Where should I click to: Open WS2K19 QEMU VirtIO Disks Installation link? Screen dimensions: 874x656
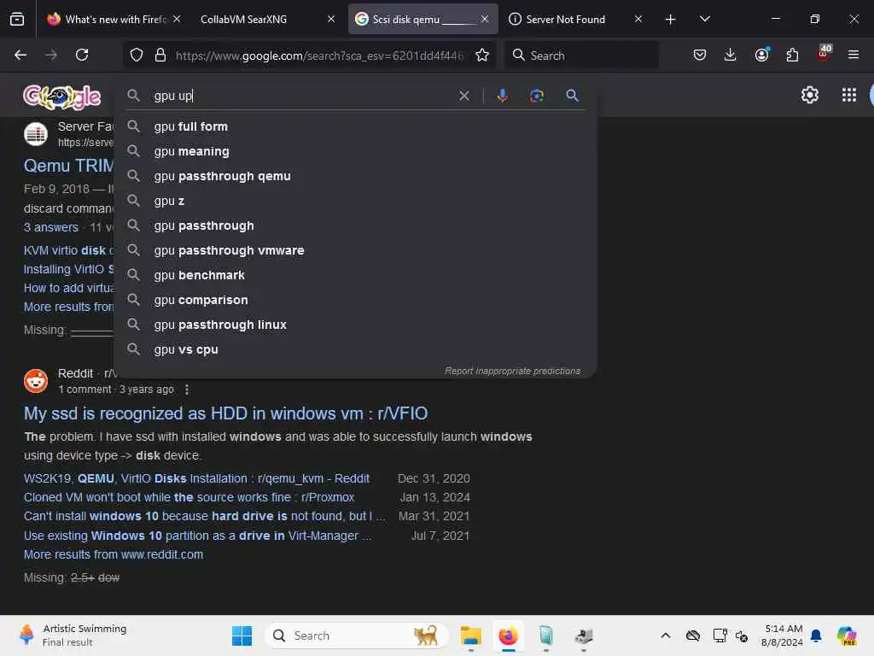click(x=196, y=478)
